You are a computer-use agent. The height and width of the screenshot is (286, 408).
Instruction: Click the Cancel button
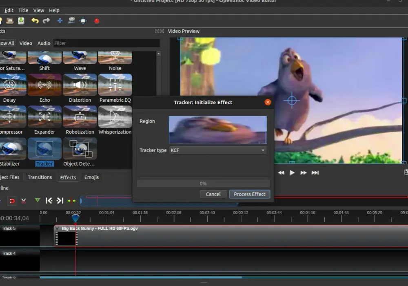[x=213, y=194]
